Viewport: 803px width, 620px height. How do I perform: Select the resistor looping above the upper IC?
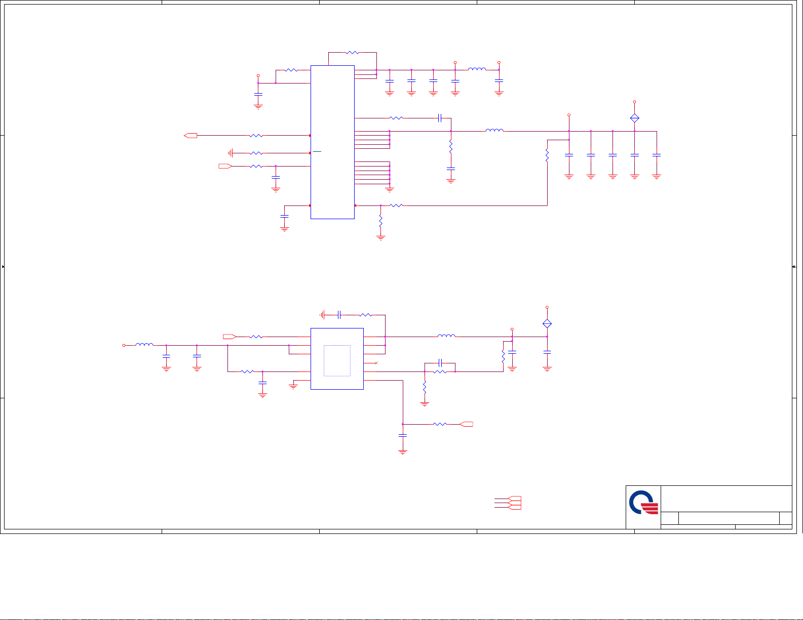352,52
